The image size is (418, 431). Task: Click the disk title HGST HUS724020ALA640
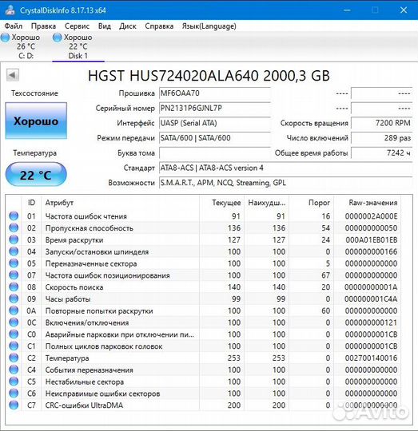coord(209,76)
